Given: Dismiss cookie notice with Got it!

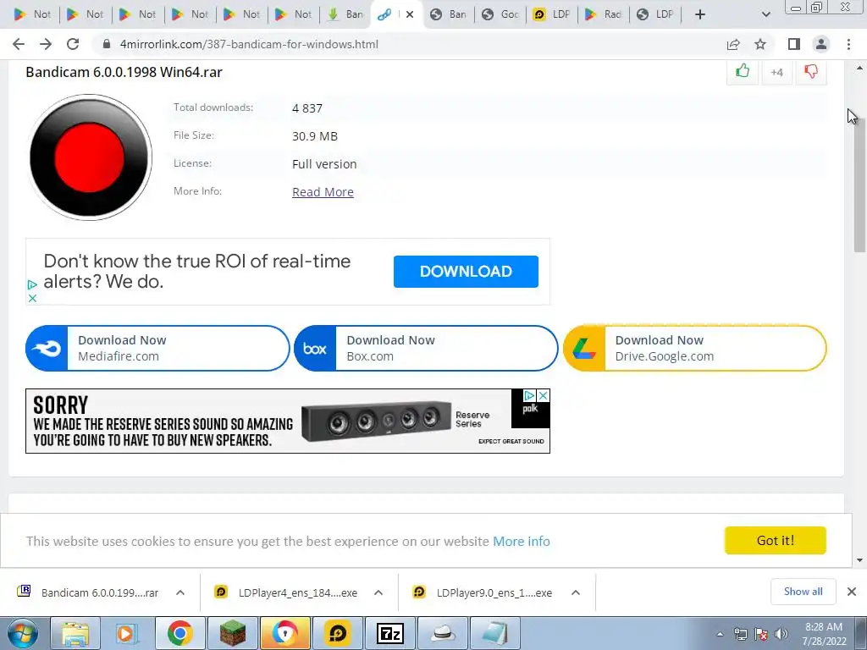Looking at the screenshot, I should coord(776,540).
